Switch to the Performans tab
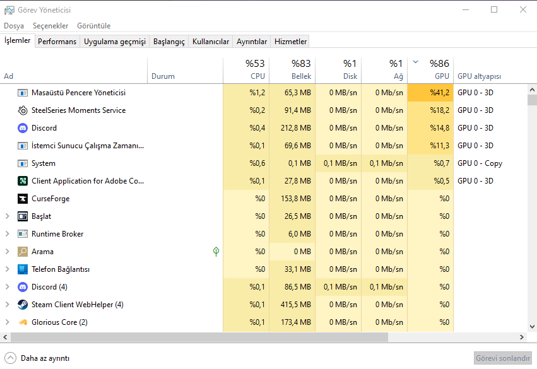This screenshot has height=369, width=537. [x=57, y=42]
